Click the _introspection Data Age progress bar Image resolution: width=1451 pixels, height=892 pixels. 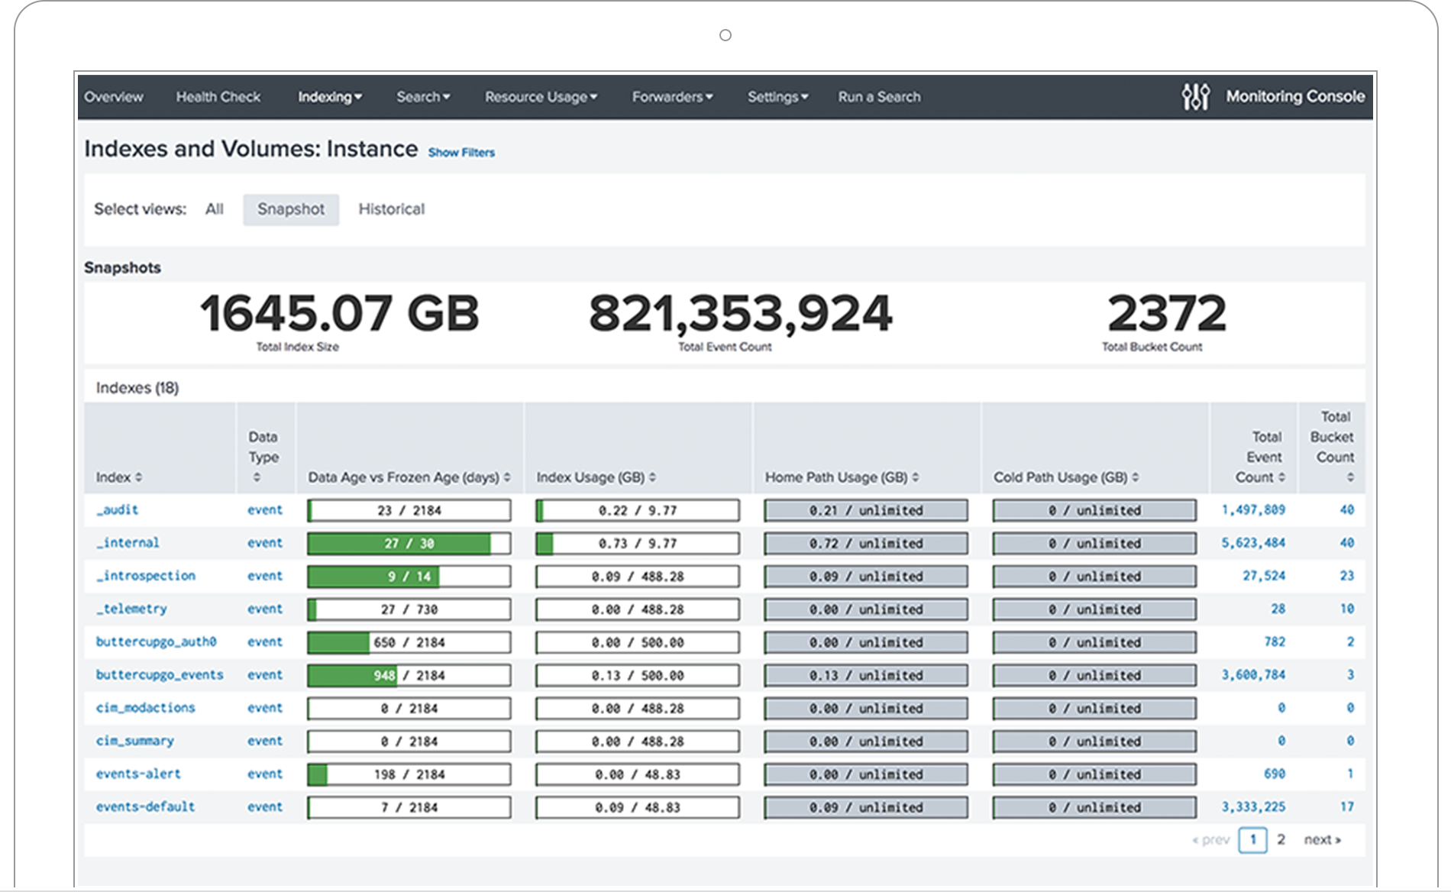[408, 577]
